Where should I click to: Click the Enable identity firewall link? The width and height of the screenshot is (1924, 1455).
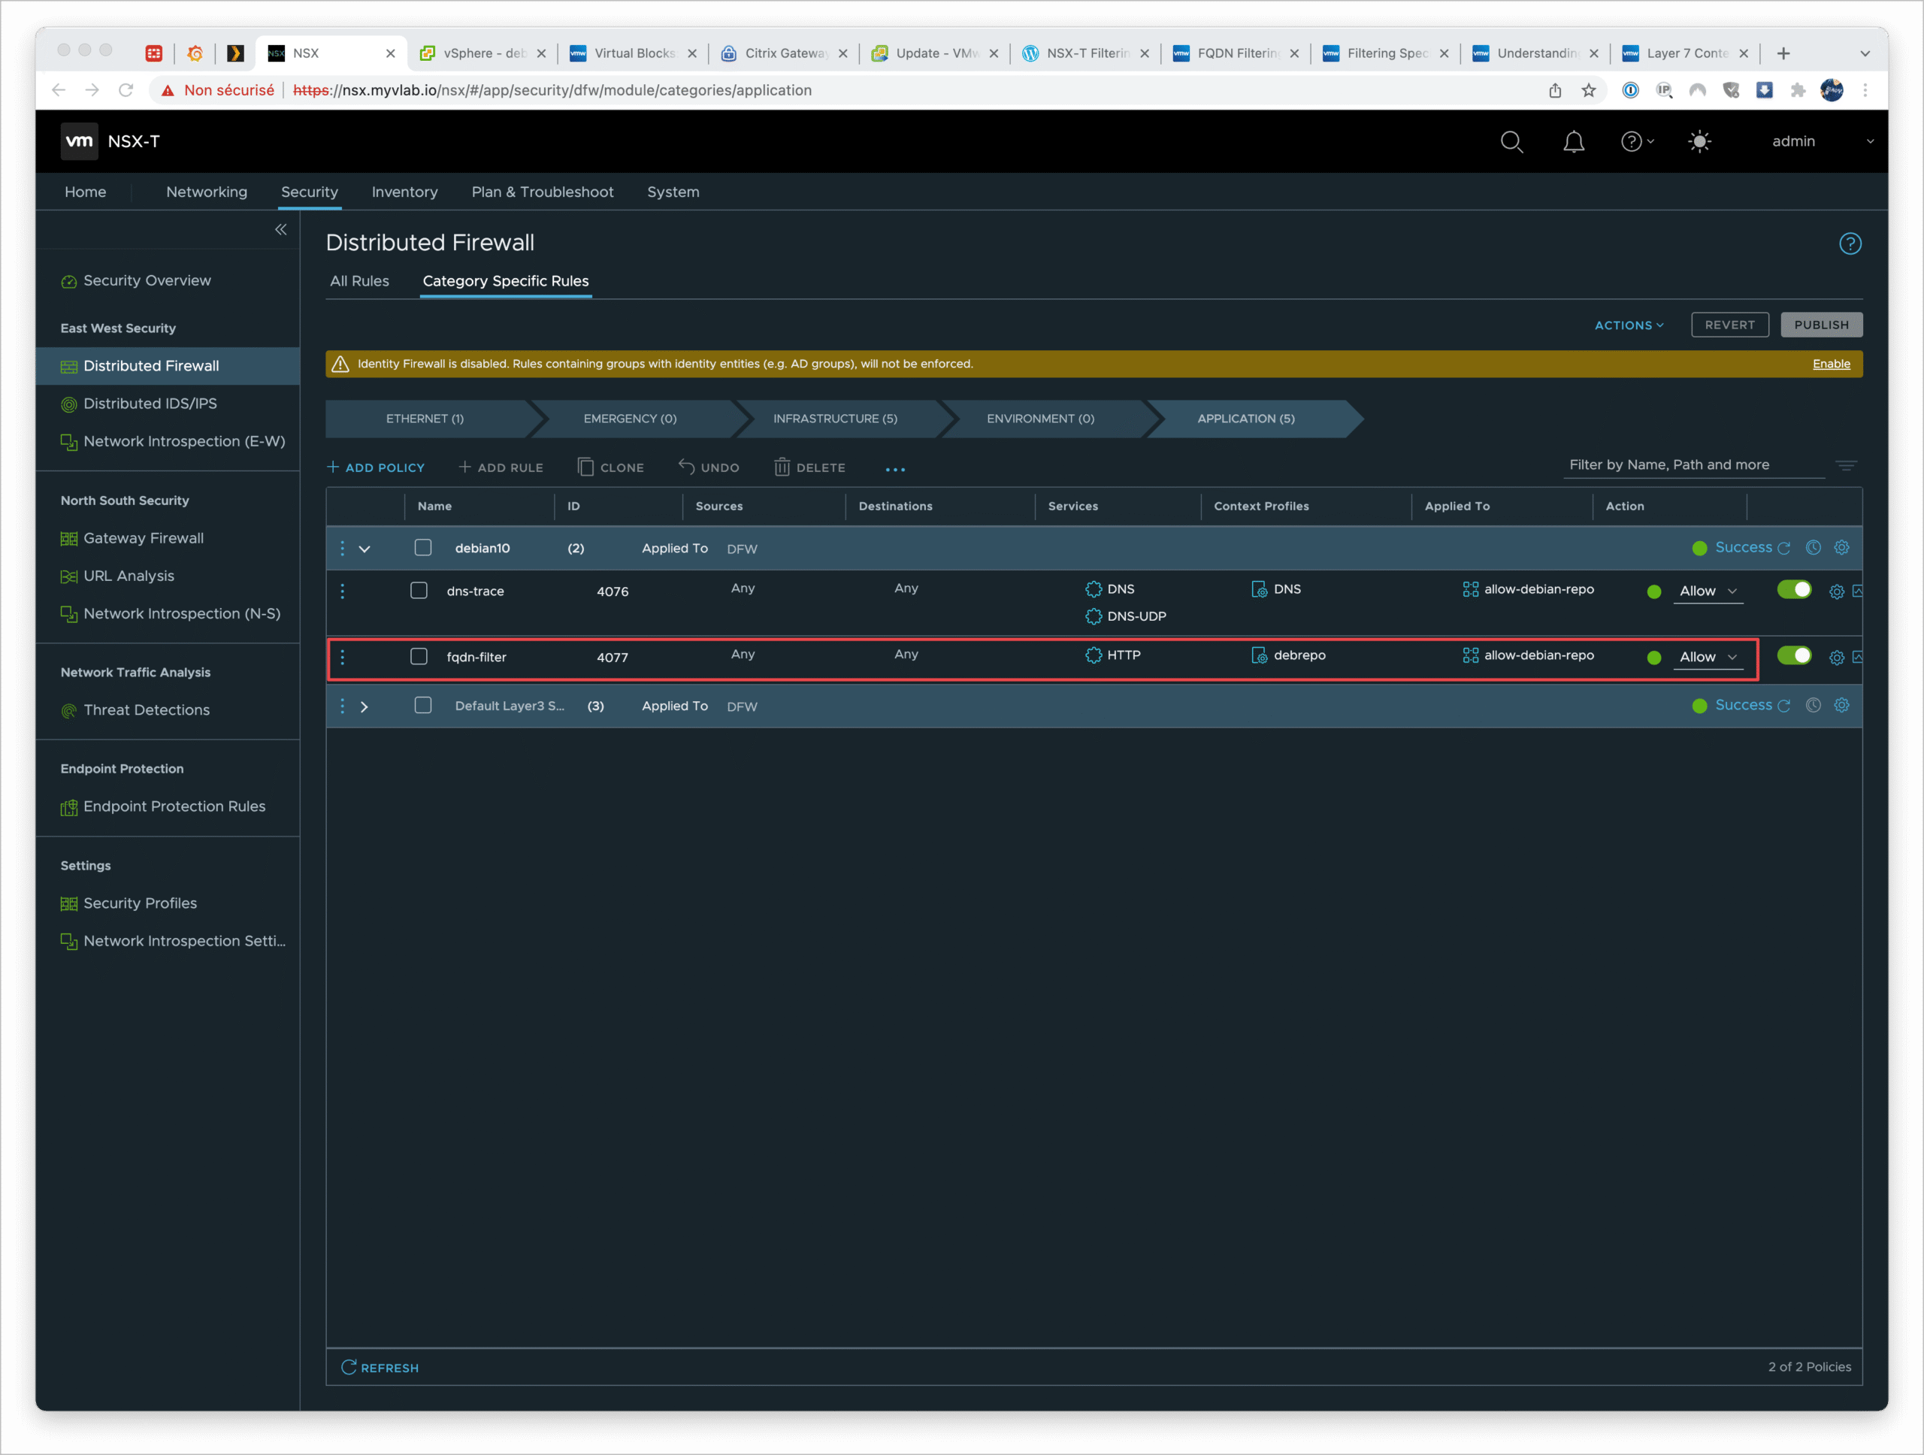click(x=1830, y=365)
